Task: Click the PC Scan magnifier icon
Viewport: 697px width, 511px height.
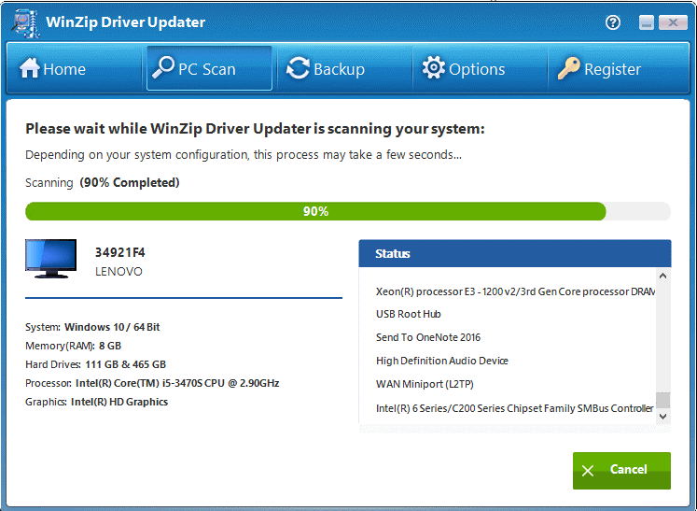Action: (163, 68)
